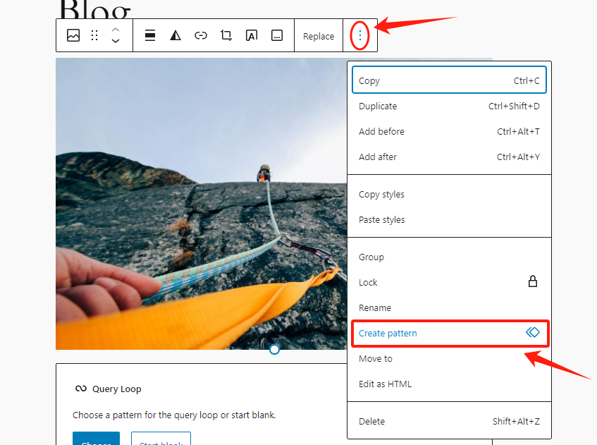
Task: Click the Image block type icon
Action: [x=73, y=35]
